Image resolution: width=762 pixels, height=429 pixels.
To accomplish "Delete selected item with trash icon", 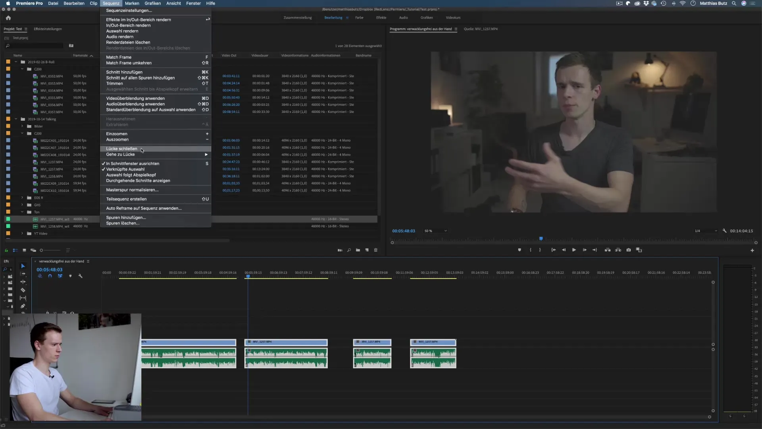I will point(376,250).
